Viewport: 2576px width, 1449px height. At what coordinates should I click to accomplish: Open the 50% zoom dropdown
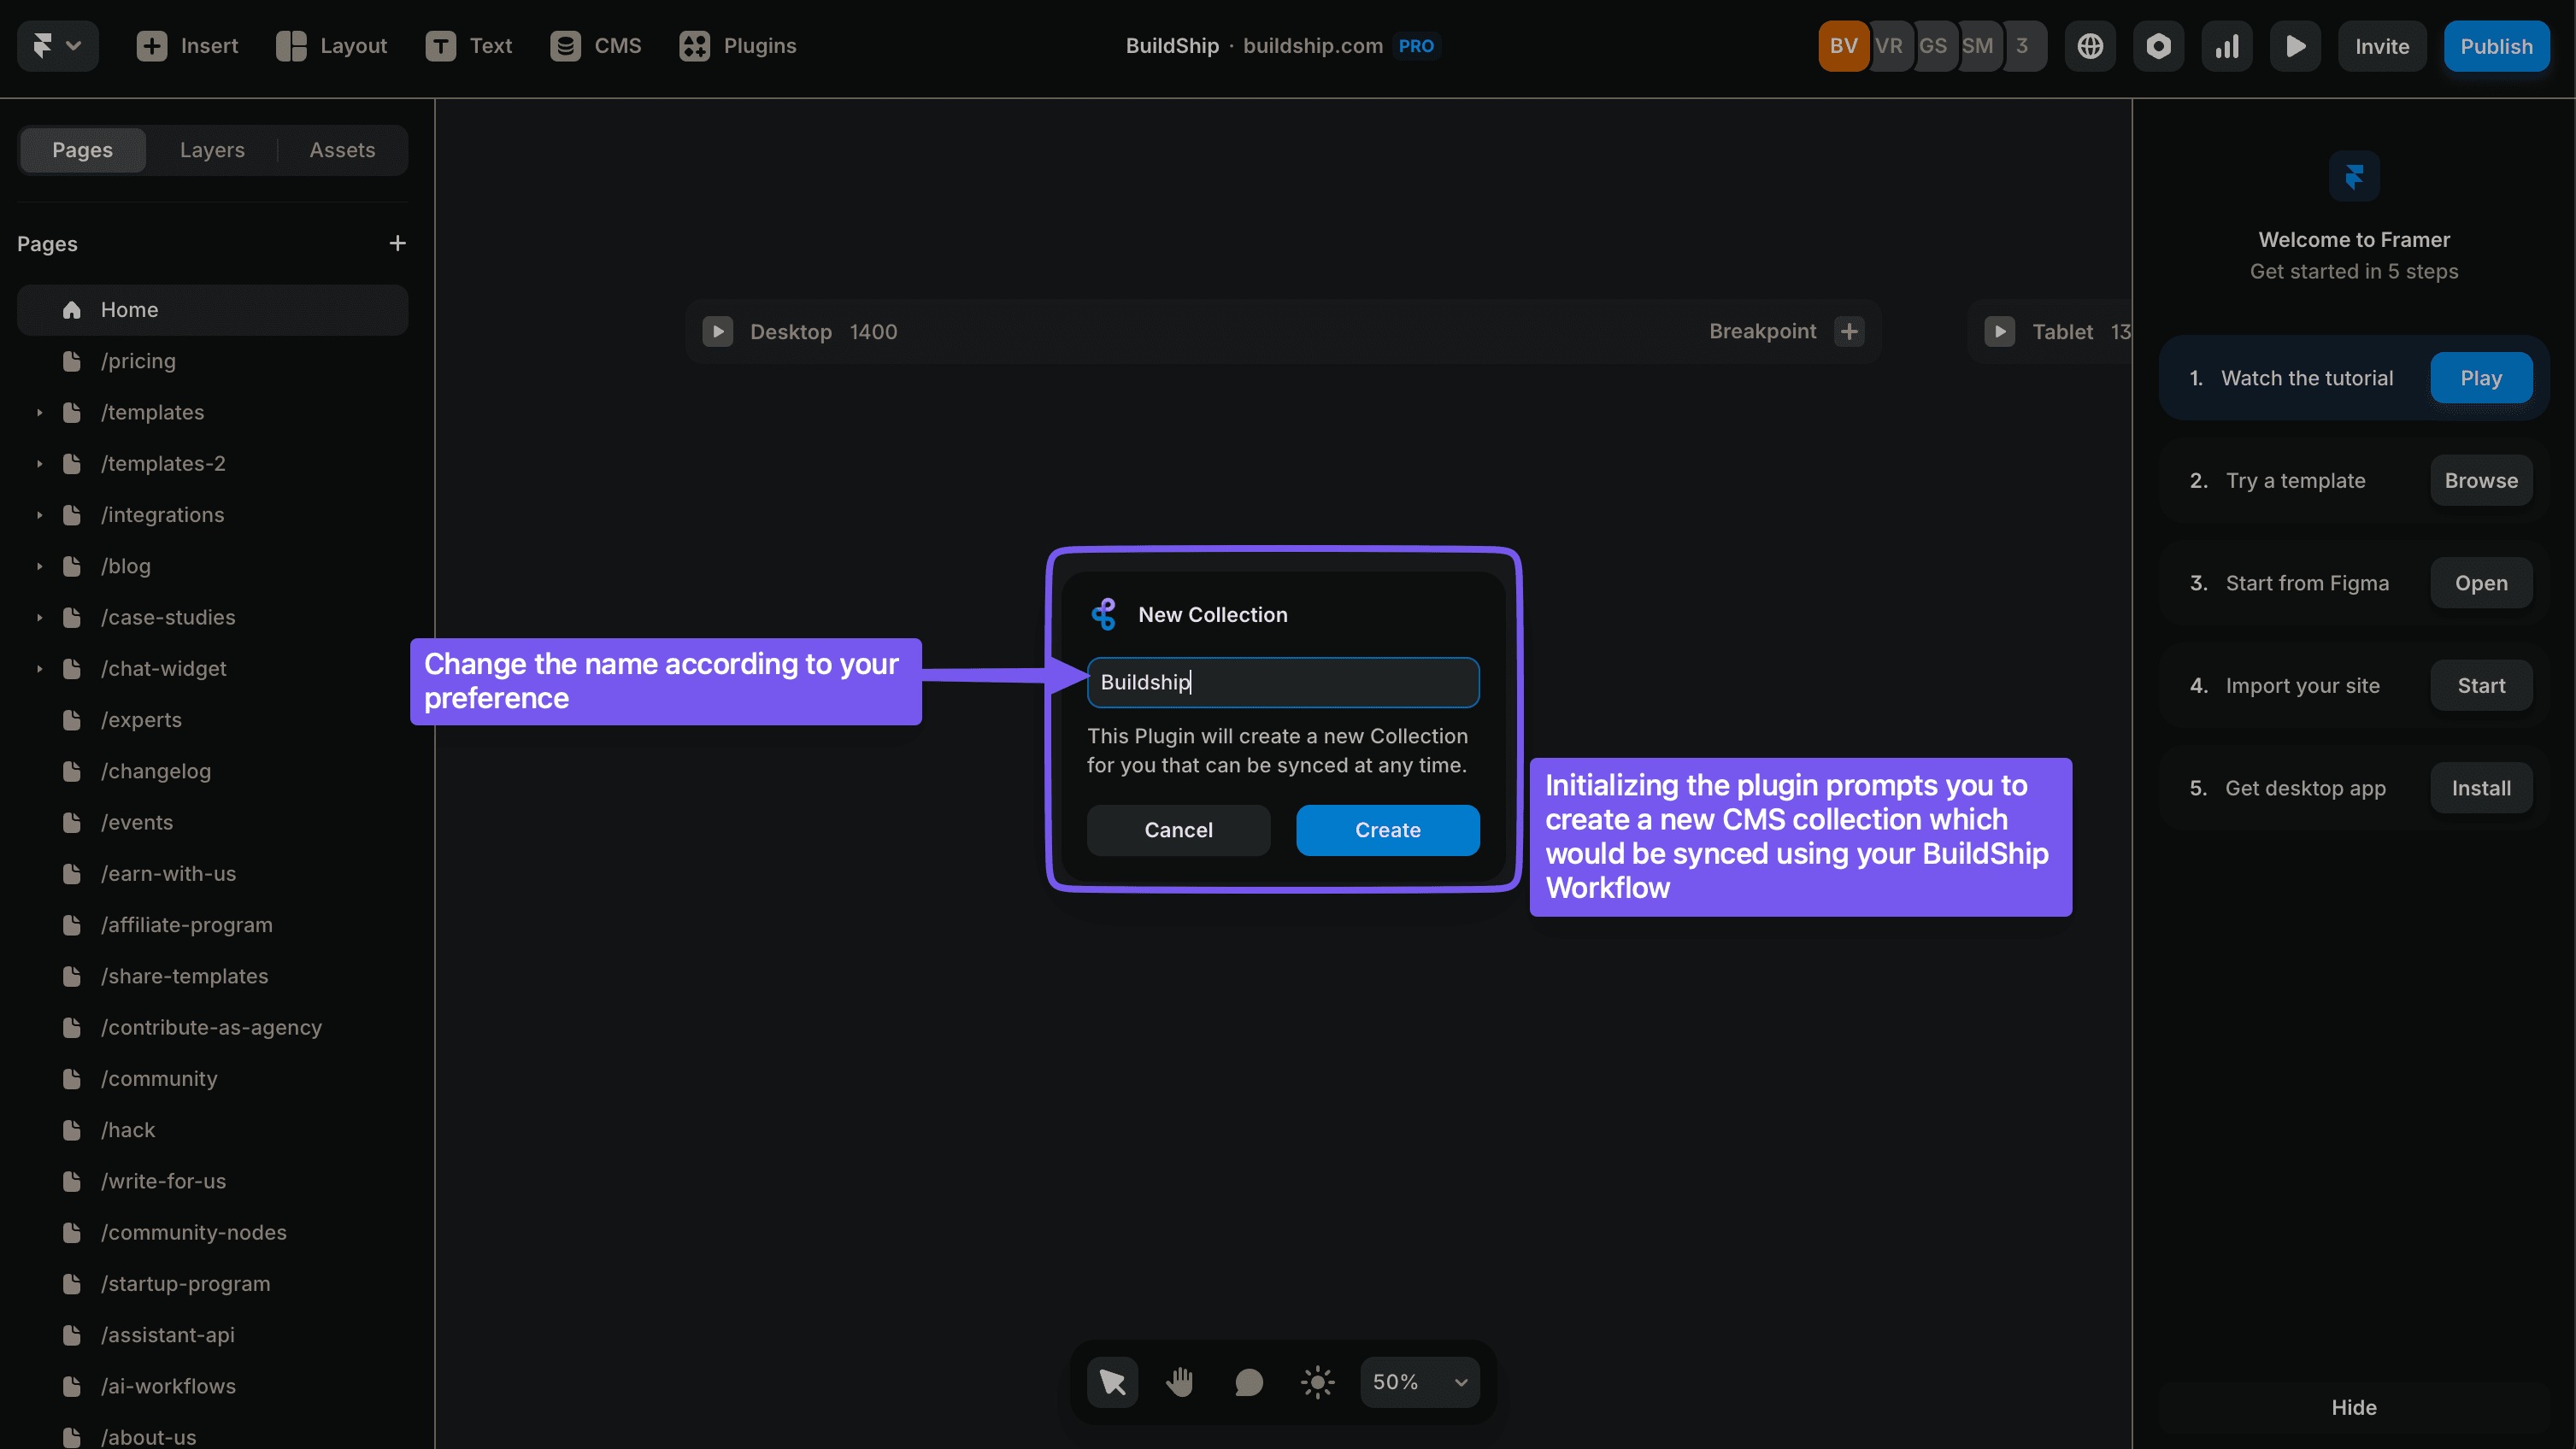[x=1420, y=1382]
